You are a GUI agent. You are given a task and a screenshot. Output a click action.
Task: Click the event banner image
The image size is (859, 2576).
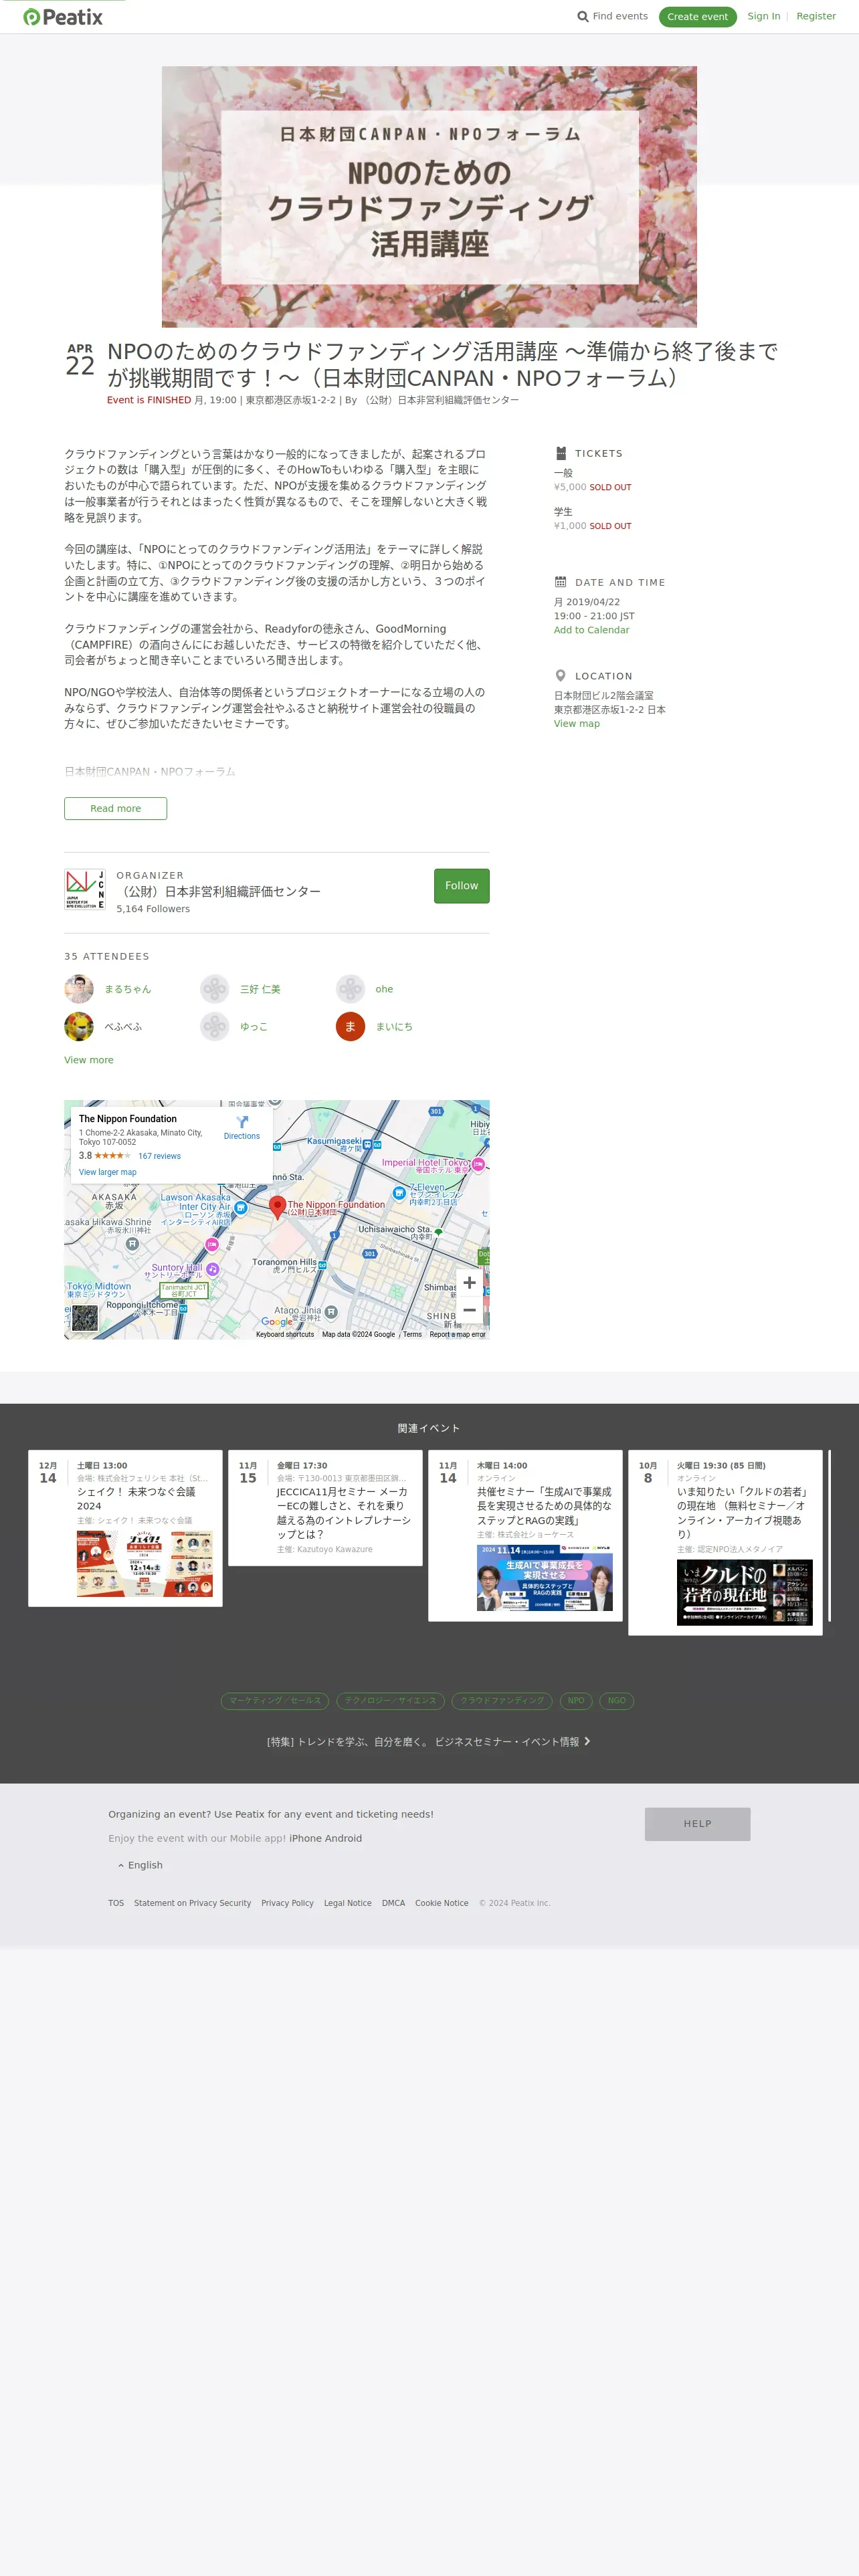click(x=429, y=197)
